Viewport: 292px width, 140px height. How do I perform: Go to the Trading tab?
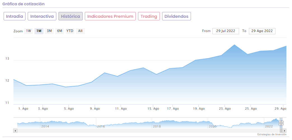tap(149, 16)
